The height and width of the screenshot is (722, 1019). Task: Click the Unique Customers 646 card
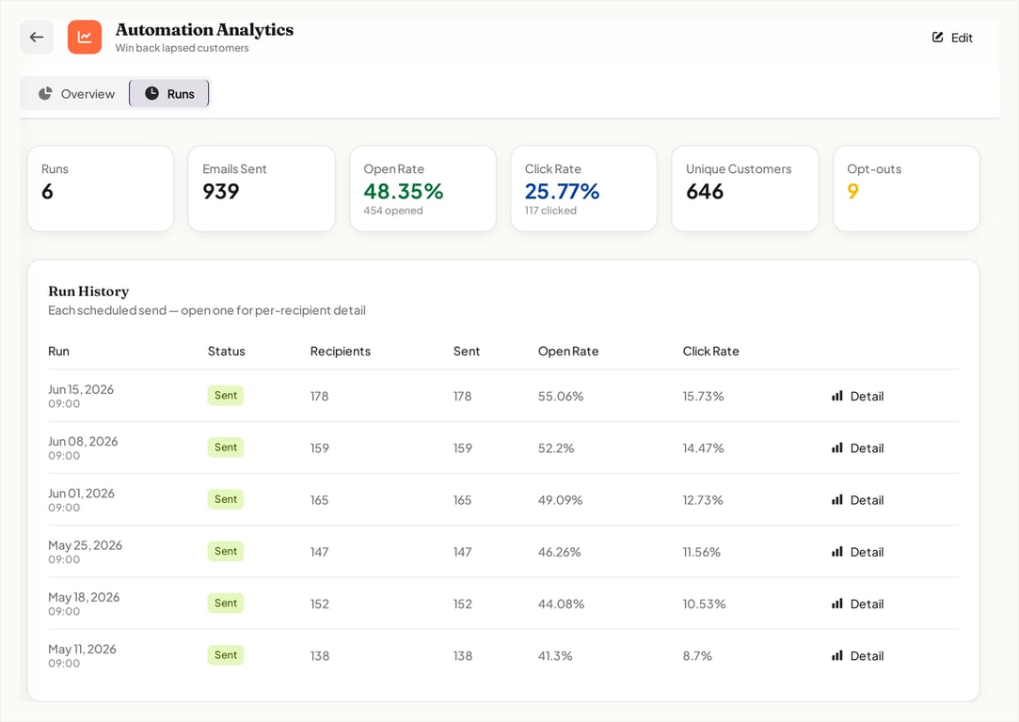(x=745, y=188)
